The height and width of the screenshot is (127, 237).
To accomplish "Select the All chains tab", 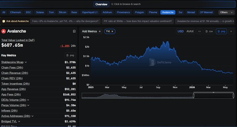I will click(x=4, y=12).
